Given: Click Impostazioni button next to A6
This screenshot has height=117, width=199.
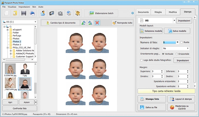Looking at the screenshot, I should point(184,20).
